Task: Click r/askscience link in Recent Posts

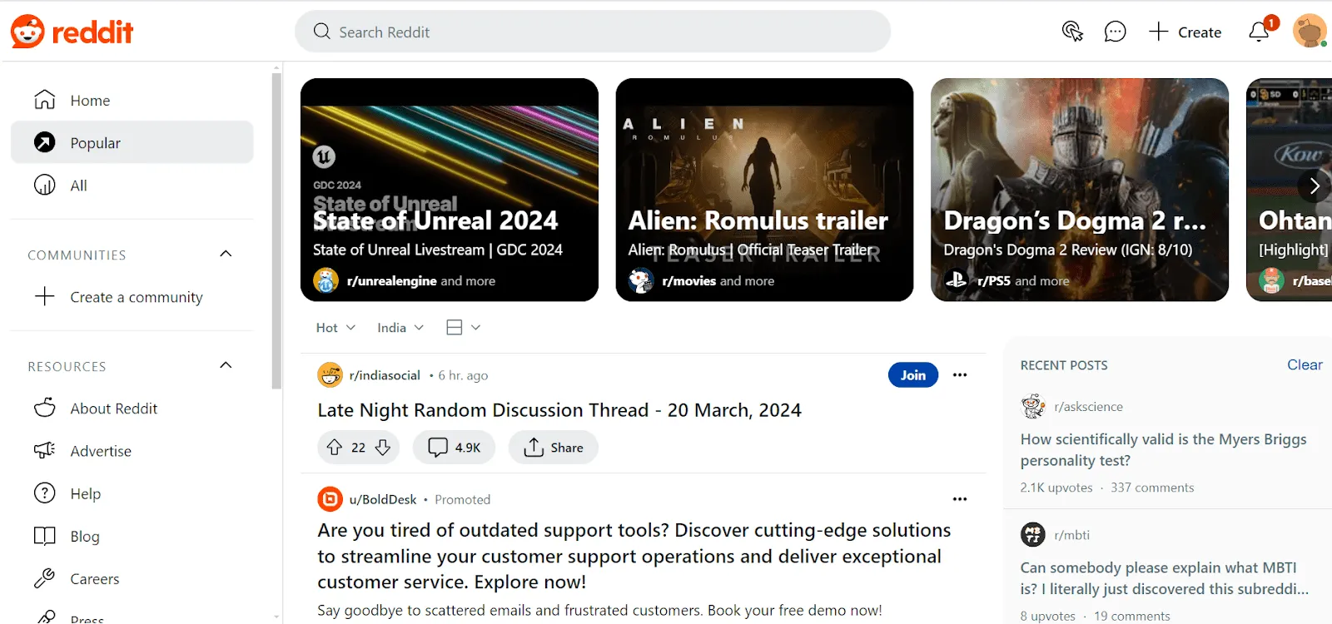Action: click(x=1088, y=407)
